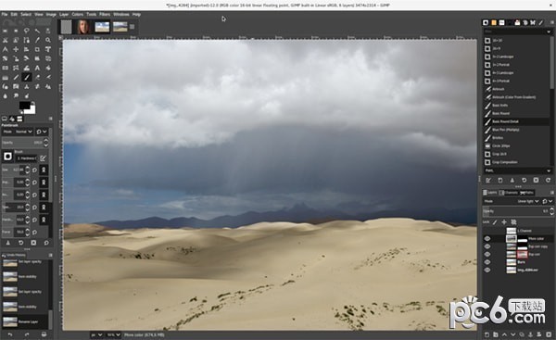Open the brush editor next to brush name
The height and width of the screenshot is (340, 556).
pyautogui.click(x=43, y=157)
